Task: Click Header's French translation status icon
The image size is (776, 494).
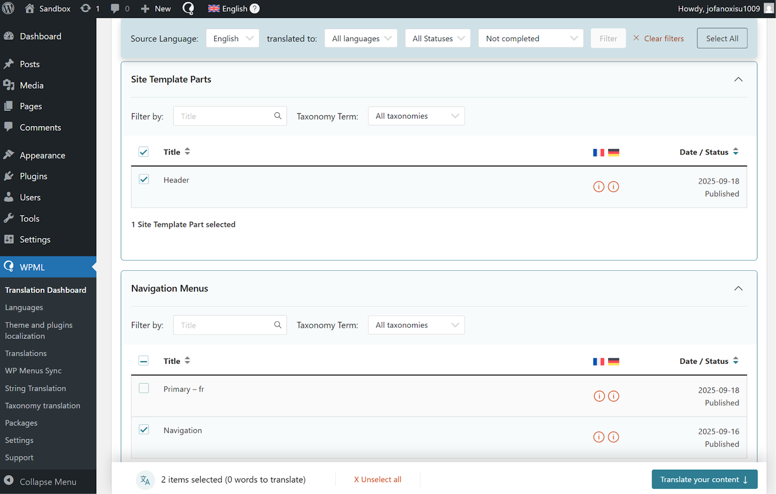Action: 599,187
